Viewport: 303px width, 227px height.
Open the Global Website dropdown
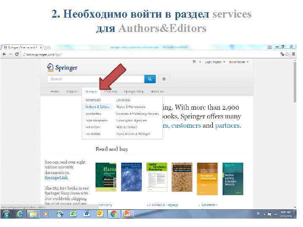point(239,62)
